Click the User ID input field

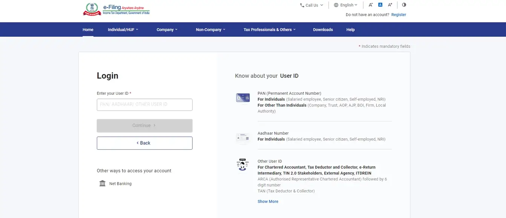[144, 104]
